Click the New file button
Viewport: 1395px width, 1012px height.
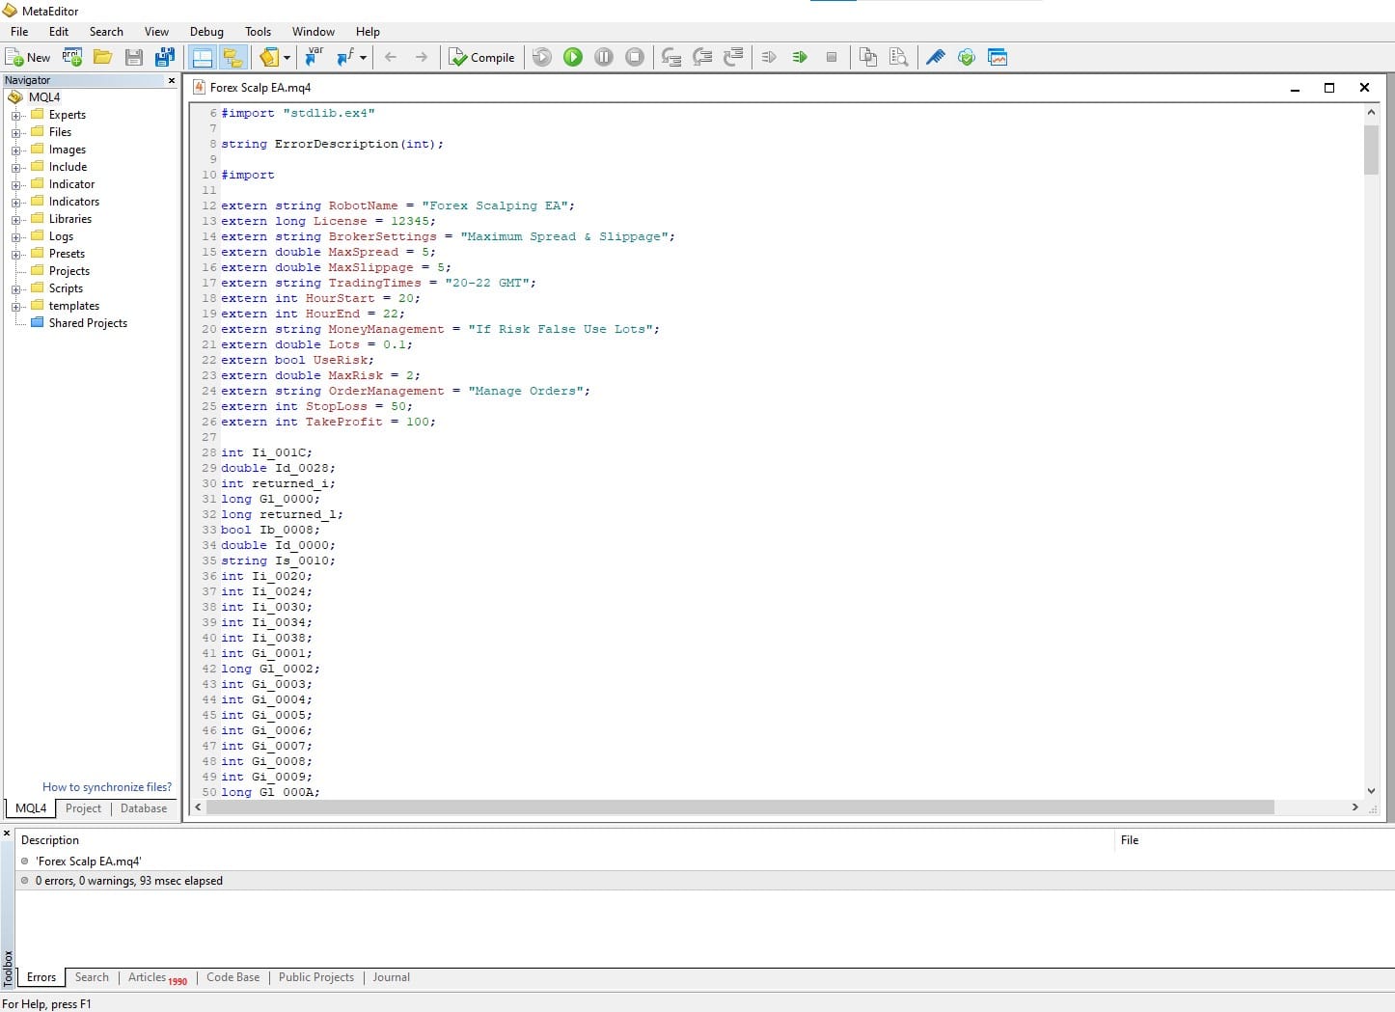point(27,58)
